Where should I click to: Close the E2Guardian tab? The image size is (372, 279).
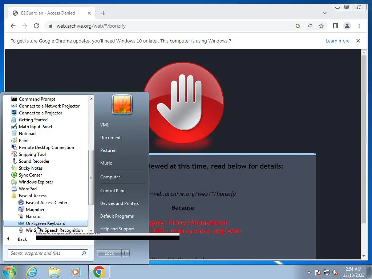coord(89,13)
